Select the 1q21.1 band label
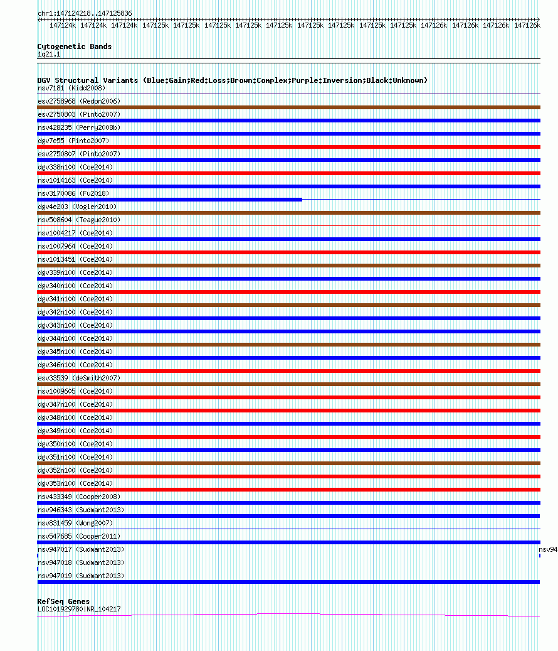Screen dimensions: 558x651 tap(49, 55)
